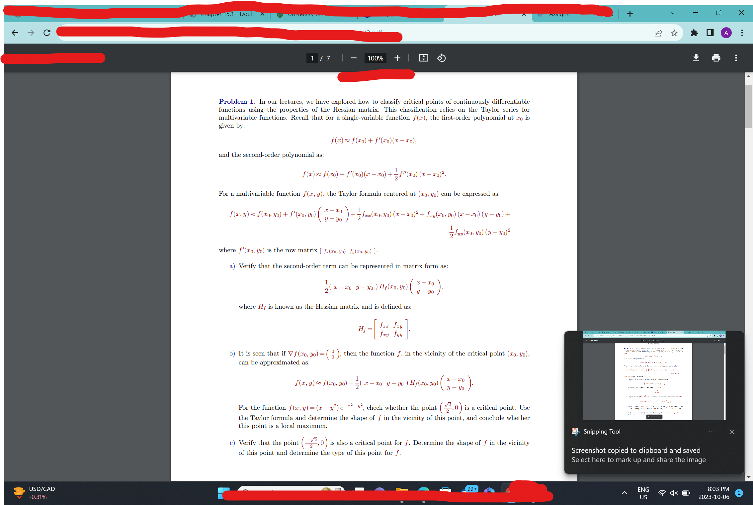753x505 pixels.
Task: Open the browser Extensions puzzle icon
Action: [694, 33]
